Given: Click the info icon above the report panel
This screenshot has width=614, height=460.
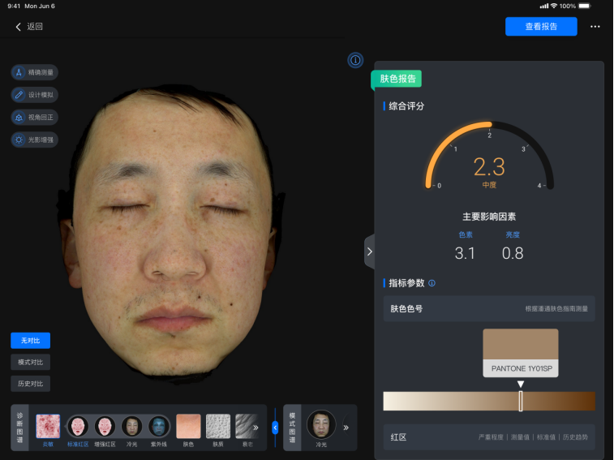Looking at the screenshot, I should point(355,60).
